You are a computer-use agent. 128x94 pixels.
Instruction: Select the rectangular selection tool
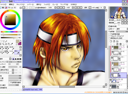(x=1, y=41)
